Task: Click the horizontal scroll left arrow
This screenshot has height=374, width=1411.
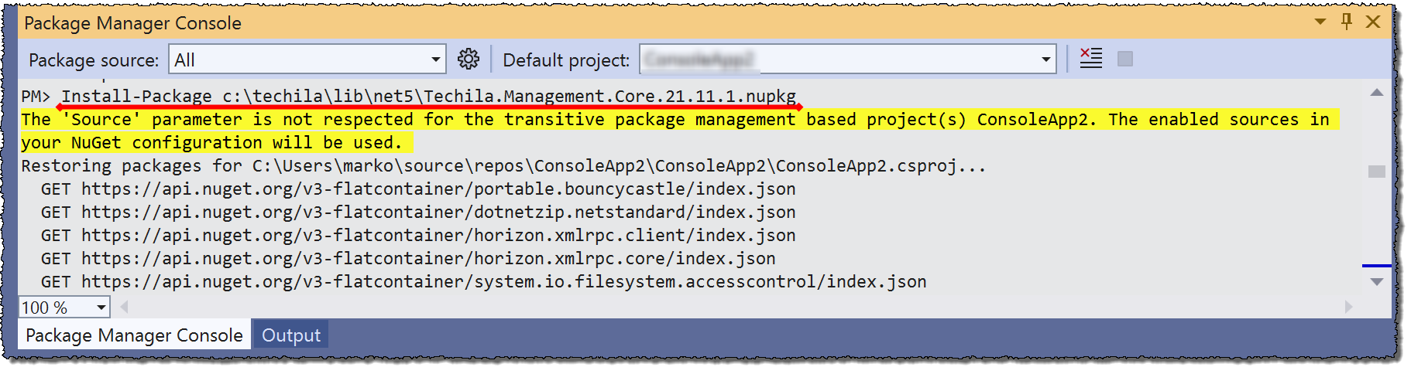Action: pyautogui.click(x=124, y=308)
